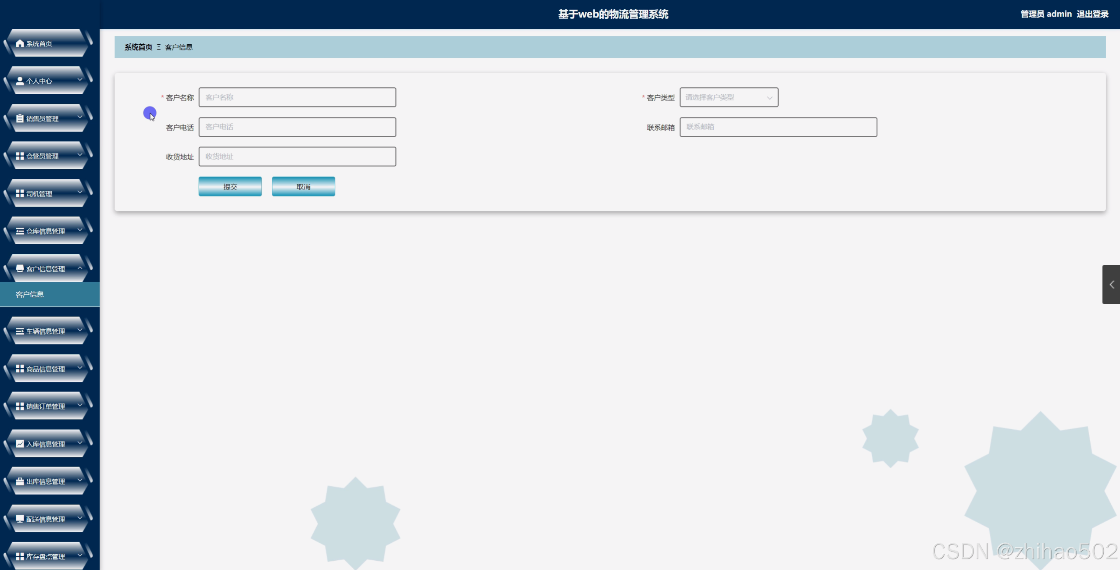The image size is (1120, 570).
Task: Click the person icon for 个人中心
Action: [x=20, y=81]
